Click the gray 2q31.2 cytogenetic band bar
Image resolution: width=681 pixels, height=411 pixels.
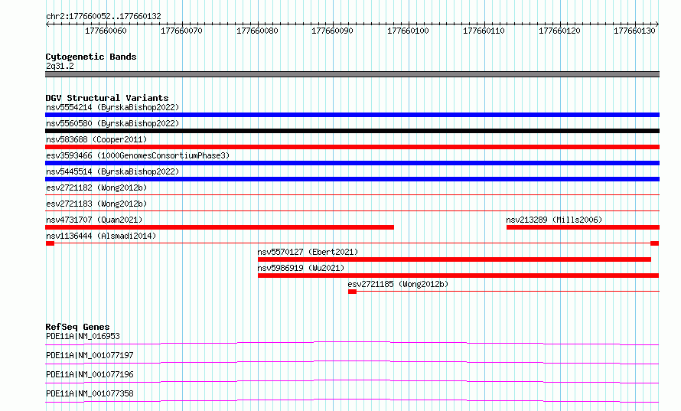click(352, 74)
